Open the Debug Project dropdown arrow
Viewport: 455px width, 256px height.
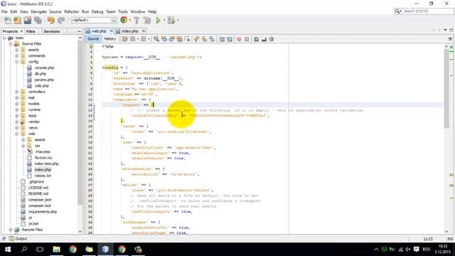click(x=178, y=20)
